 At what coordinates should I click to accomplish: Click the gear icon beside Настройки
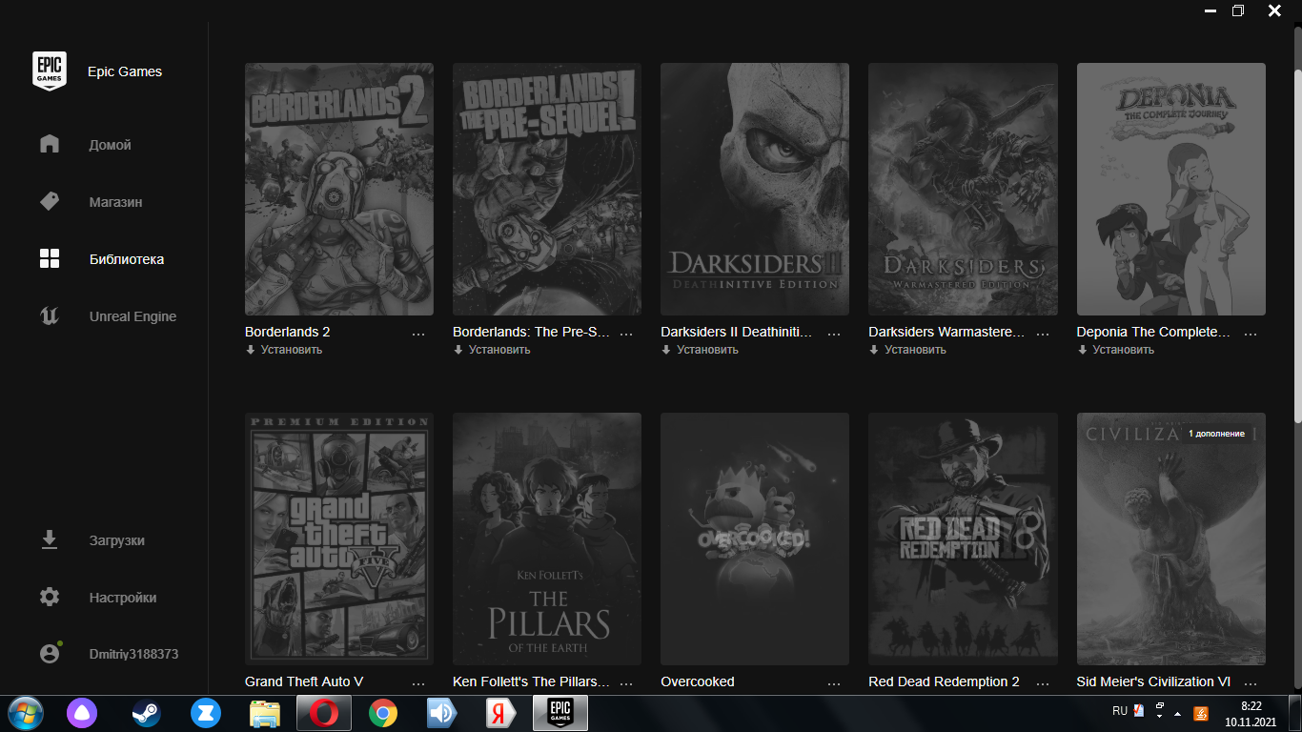(50, 597)
